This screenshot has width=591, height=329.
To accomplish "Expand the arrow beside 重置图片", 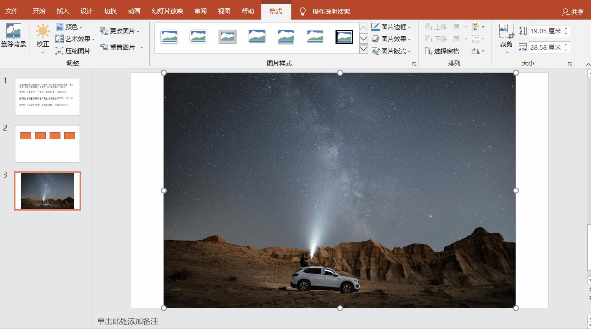I will point(142,48).
